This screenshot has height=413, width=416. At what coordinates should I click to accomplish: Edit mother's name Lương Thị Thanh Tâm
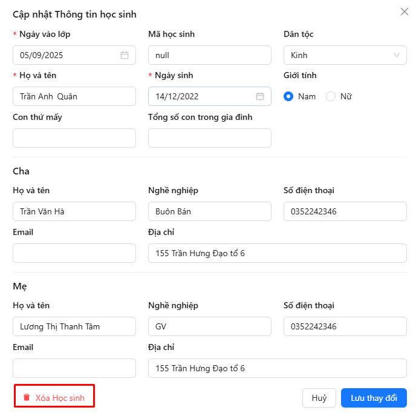tap(74, 326)
